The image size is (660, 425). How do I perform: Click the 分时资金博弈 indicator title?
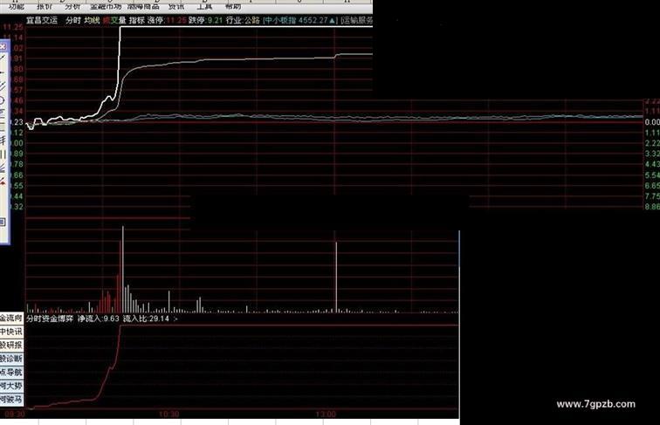[x=50, y=319]
